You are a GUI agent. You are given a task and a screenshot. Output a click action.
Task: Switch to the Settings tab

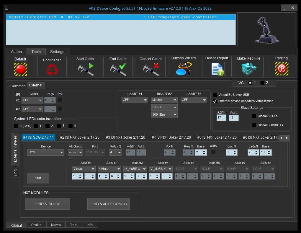57,52
